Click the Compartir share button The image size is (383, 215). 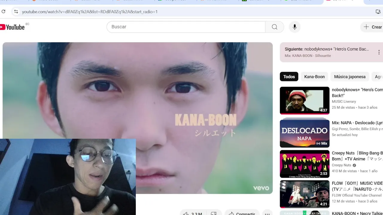(x=242, y=213)
